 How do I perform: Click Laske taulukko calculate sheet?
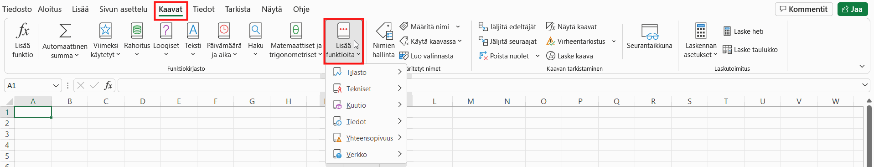(750, 49)
